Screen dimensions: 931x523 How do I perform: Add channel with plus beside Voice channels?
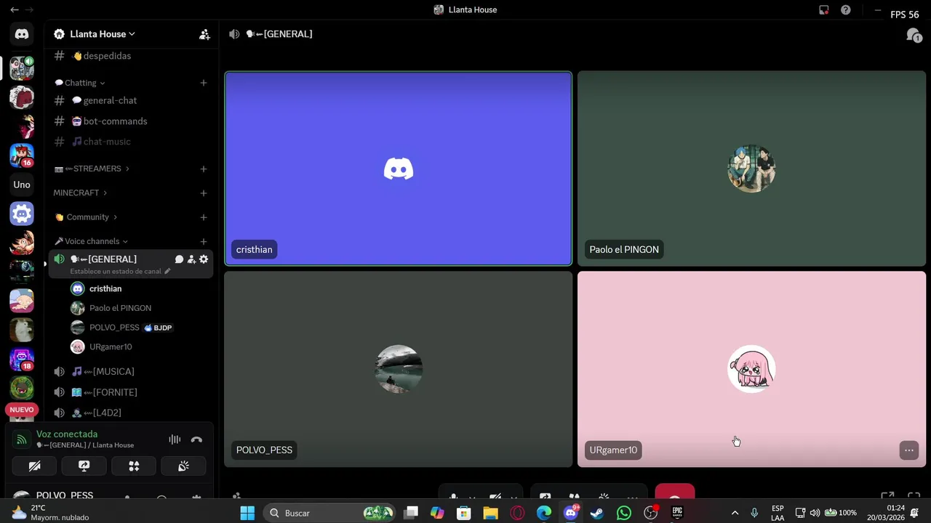point(204,241)
